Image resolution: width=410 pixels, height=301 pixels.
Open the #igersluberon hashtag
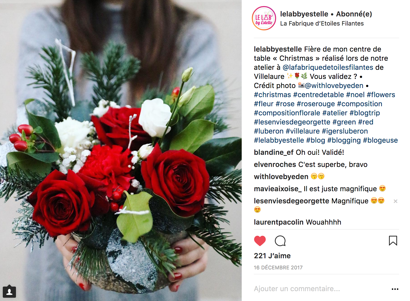point(345,131)
